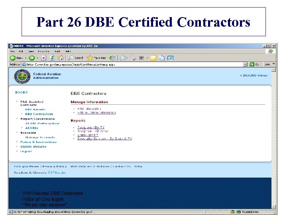The height and width of the screenshot is (215, 287).
Task: Click the green Forward arrow button
Action: 31,58
